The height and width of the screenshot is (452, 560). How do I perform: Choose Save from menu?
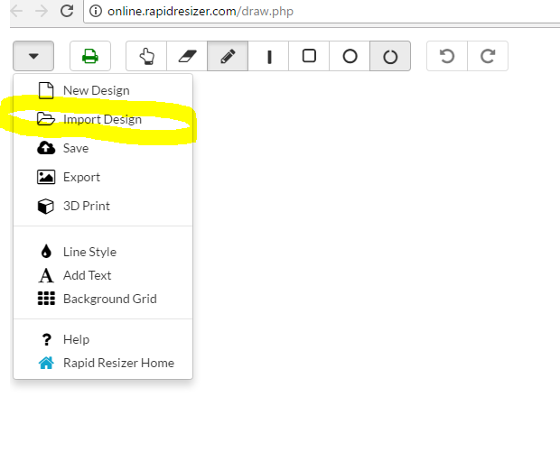[x=103, y=148]
